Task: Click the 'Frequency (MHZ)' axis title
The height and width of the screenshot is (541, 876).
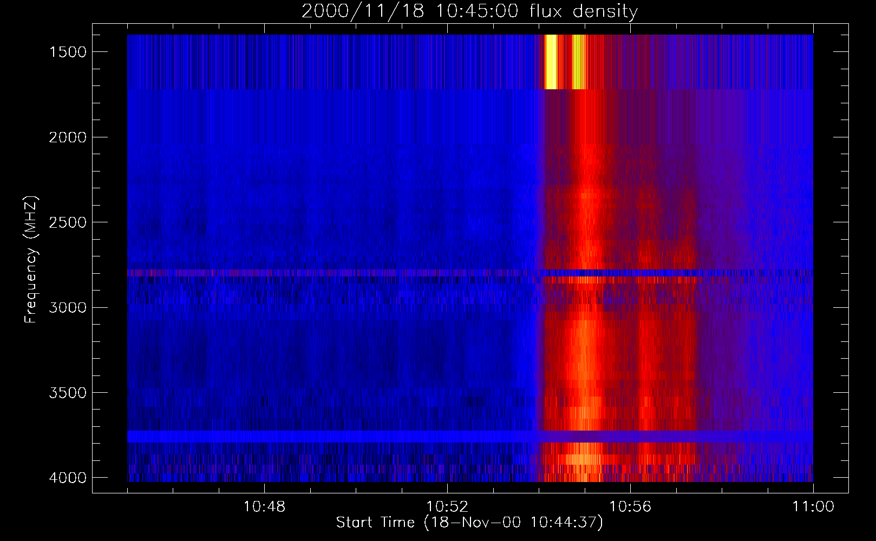Action: pos(31,259)
